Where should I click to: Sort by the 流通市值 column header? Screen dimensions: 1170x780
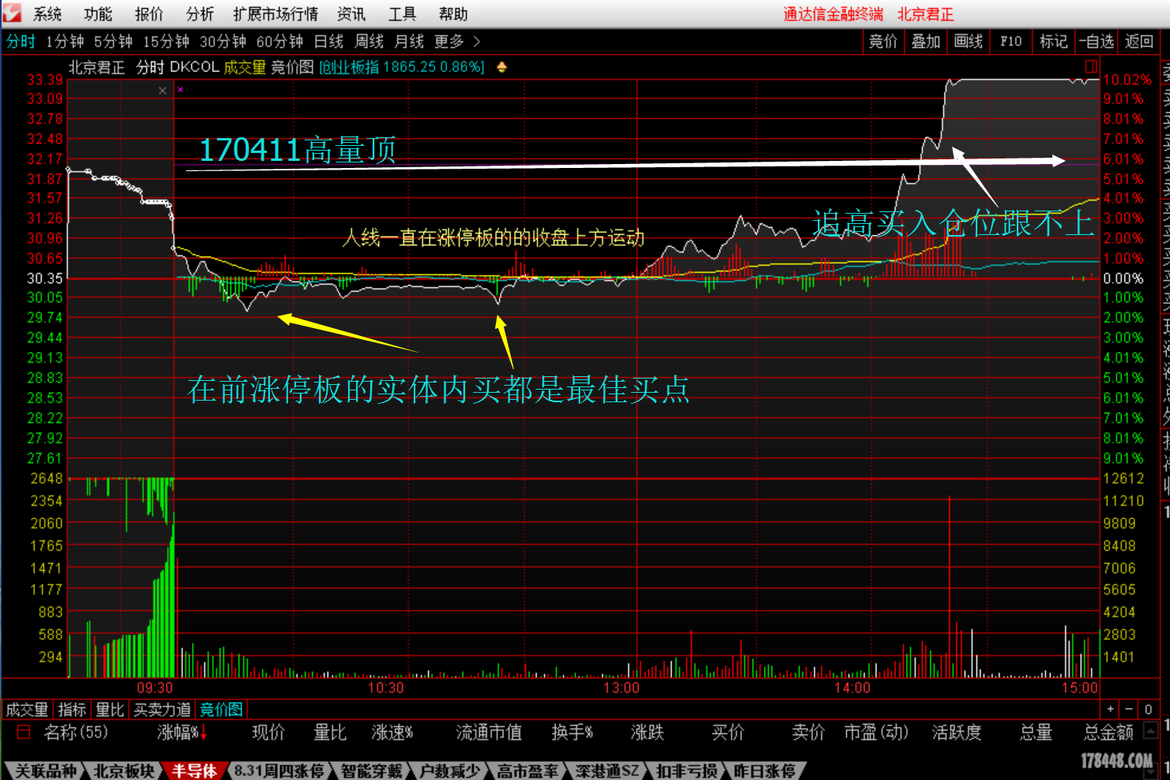coord(489,733)
